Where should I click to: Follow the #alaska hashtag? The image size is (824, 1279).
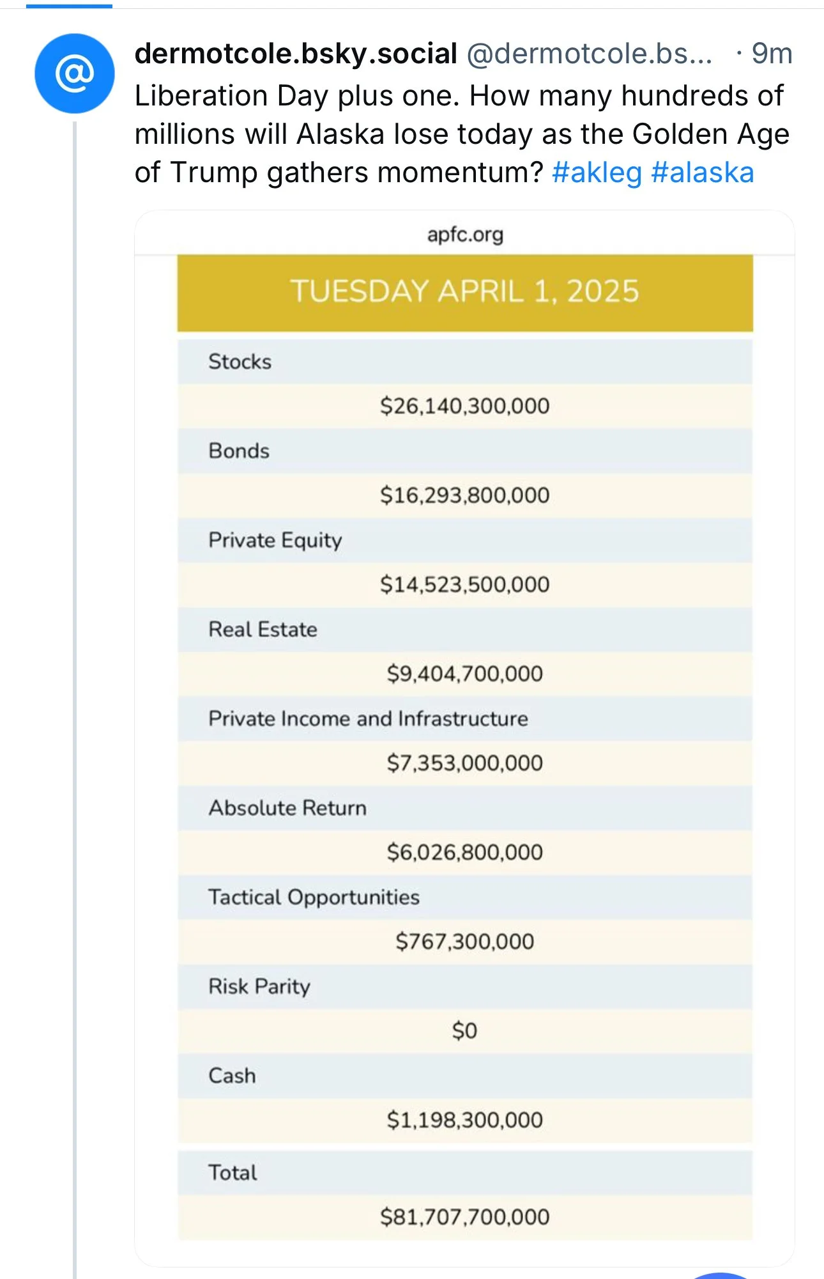(703, 173)
